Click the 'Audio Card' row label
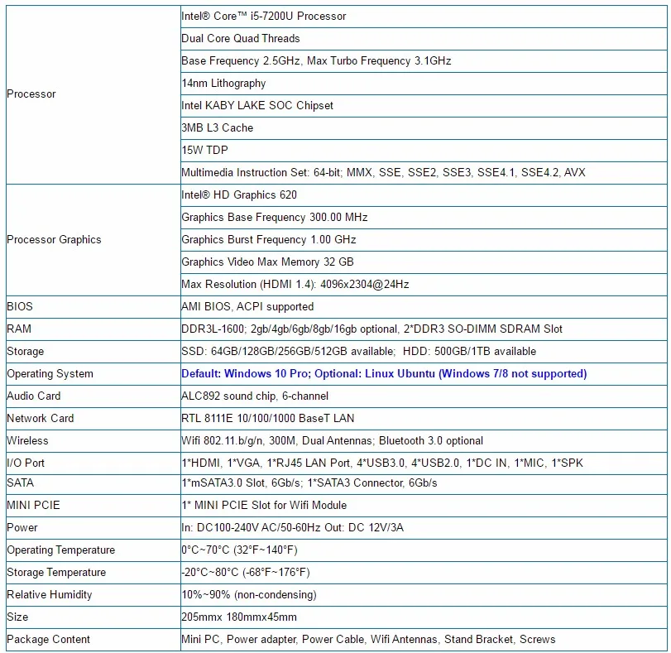This screenshot has width=671, height=653. 93,396
